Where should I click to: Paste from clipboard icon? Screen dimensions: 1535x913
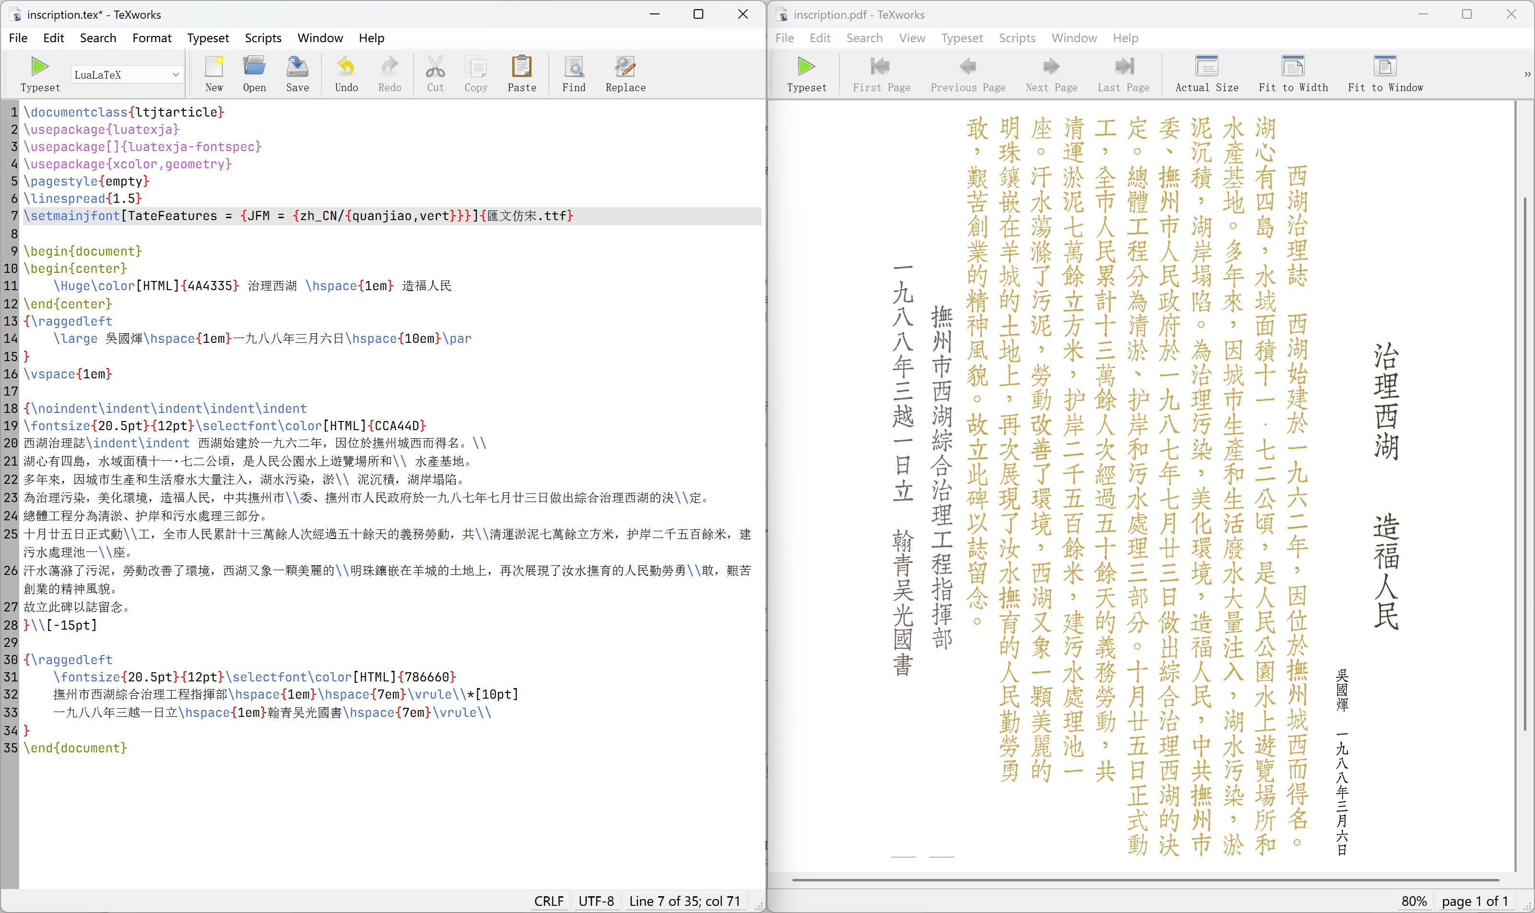pos(522,74)
